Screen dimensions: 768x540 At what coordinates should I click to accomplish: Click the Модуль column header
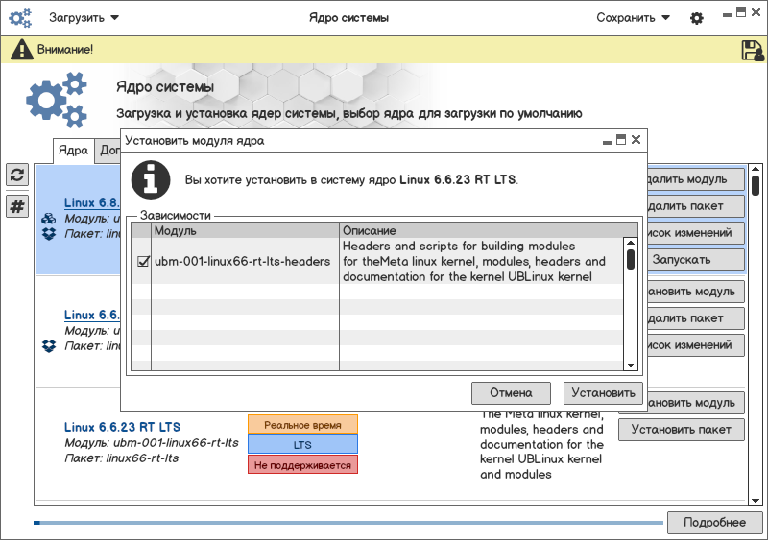[245, 231]
